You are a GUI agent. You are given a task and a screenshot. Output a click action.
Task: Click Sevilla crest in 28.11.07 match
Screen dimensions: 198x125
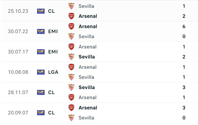pyautogui.click(x=71, y=87)
